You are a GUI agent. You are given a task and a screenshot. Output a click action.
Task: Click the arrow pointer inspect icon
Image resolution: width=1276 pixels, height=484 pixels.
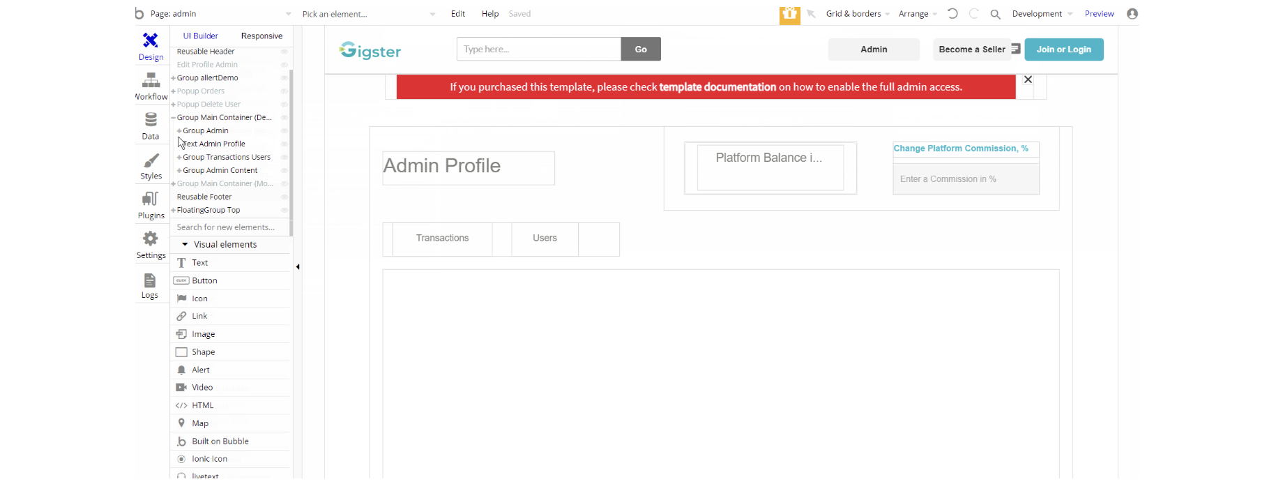click(x=811, y=13)
